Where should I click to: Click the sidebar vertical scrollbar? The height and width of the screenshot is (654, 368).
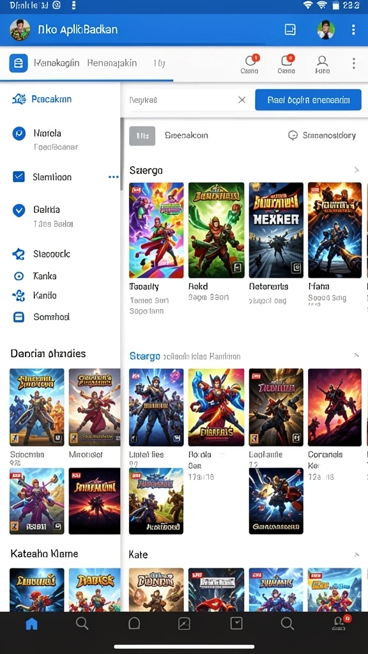(x=121, y=154)
